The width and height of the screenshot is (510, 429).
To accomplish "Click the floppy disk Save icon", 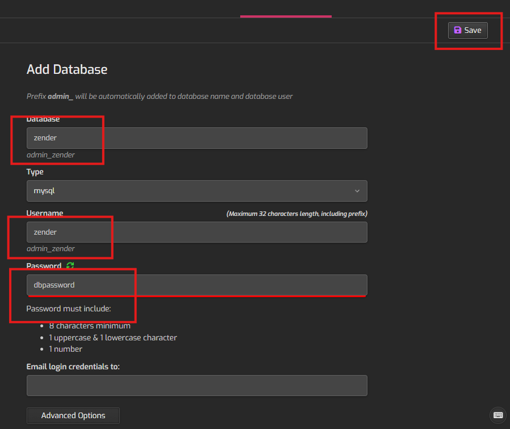I will 458,31.
